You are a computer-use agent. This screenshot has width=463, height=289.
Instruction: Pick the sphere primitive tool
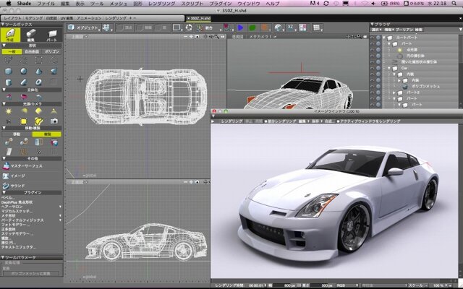pos(24,71)
